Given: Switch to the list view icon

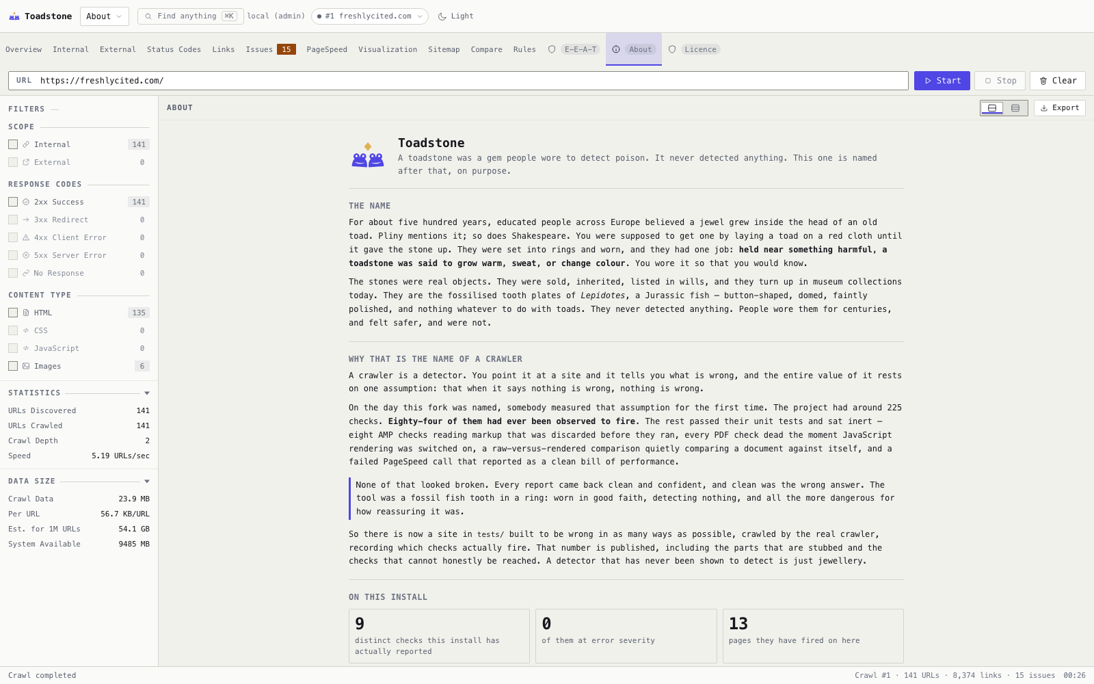Looking at the screenshot, I should tap(1015, 108).
